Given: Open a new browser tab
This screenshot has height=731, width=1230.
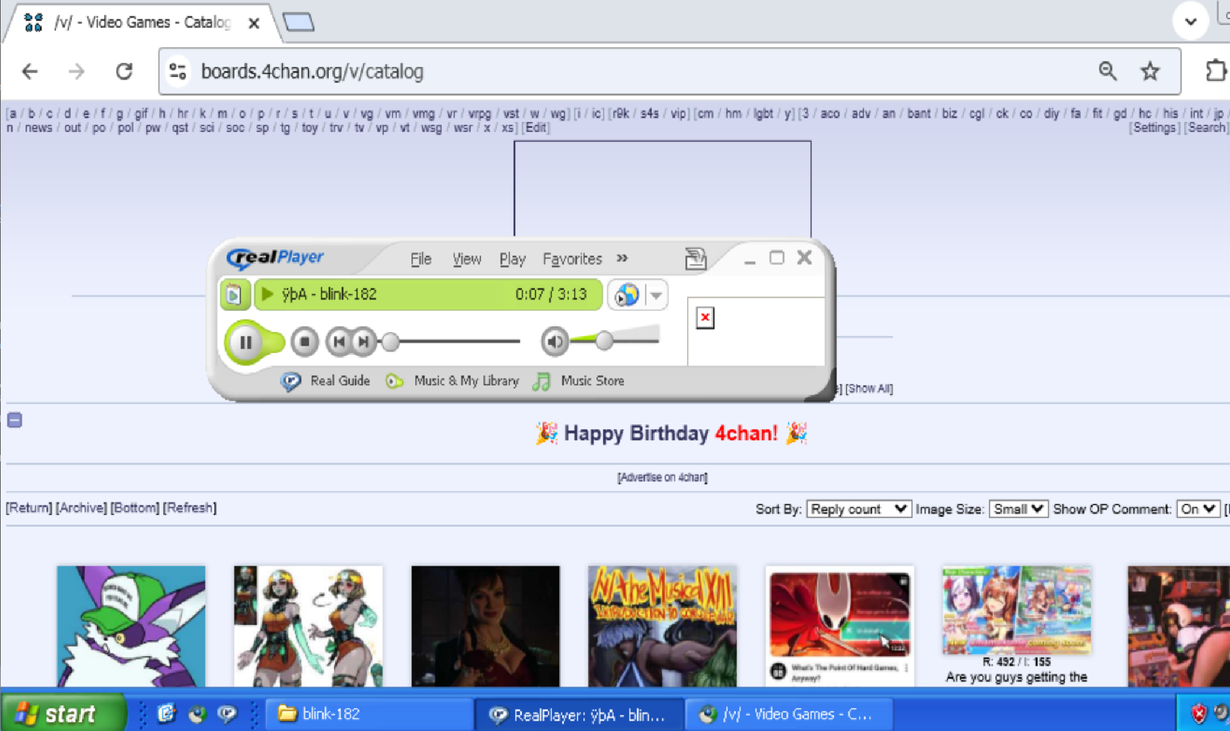Looking at the screenshot, I should tap(298, 22).
